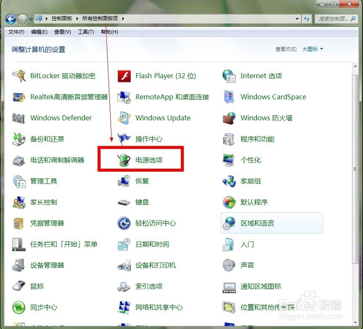The image size is (363, 329).
Task: Open 声音 speaker icon
Action: pos(229,265)
